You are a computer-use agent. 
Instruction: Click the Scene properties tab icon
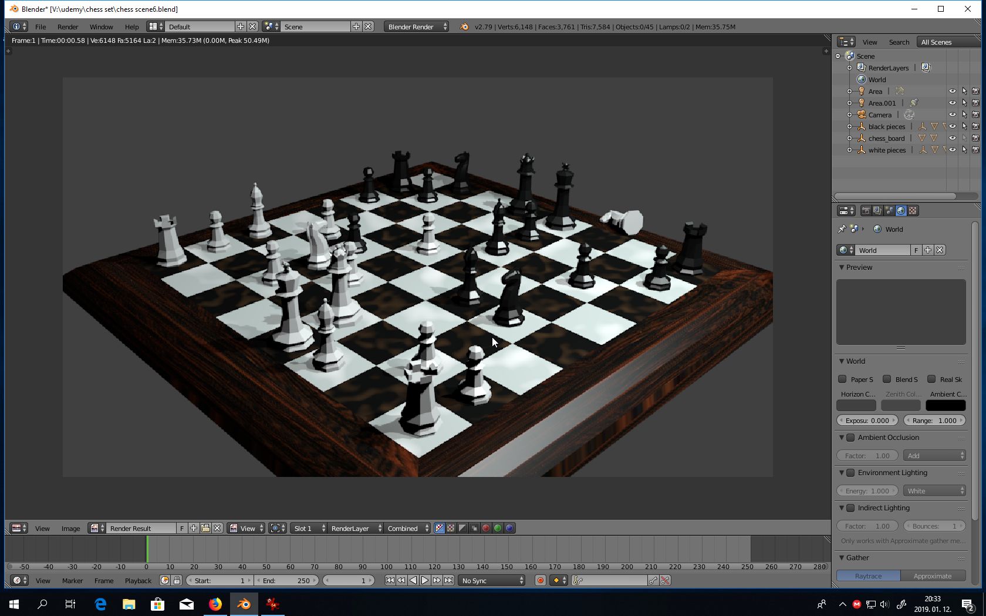pyautogui.click(x=889, y=211)
